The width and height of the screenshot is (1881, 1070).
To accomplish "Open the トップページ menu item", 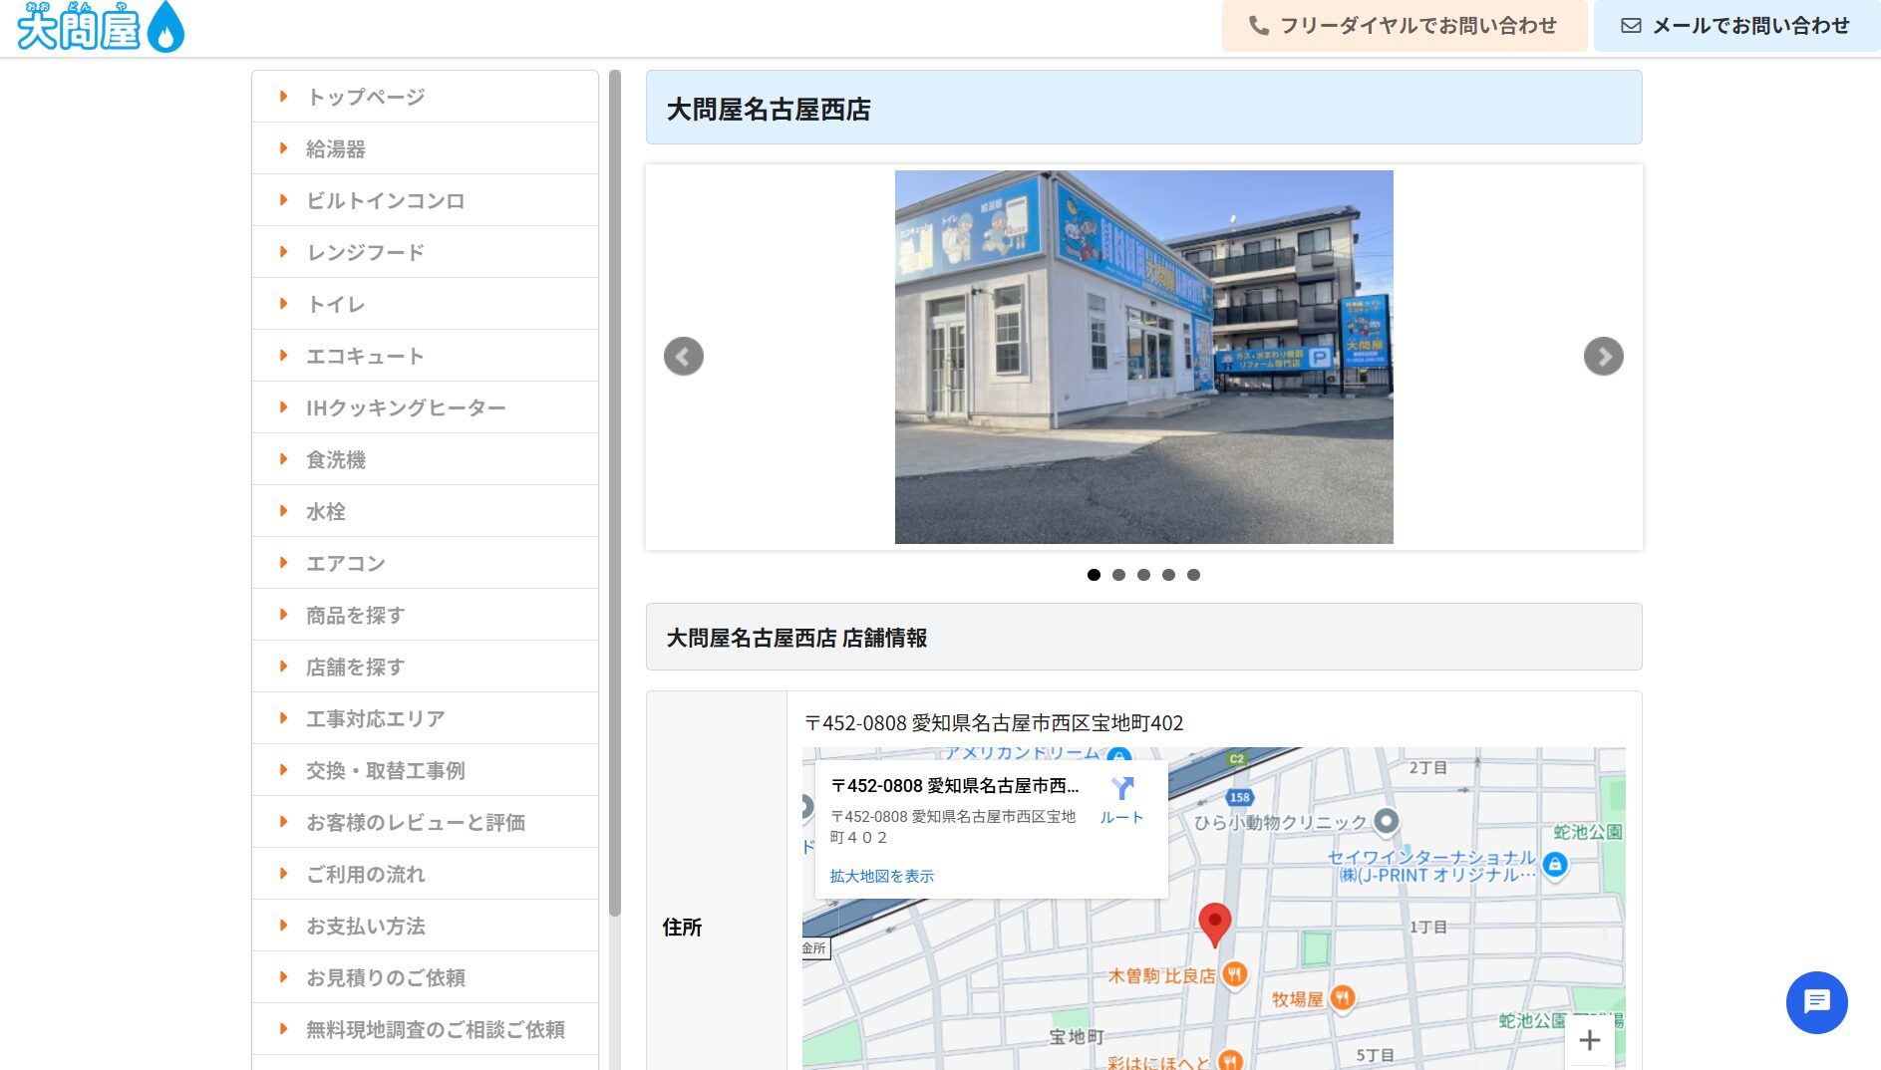I will click(x=425, y=97).
